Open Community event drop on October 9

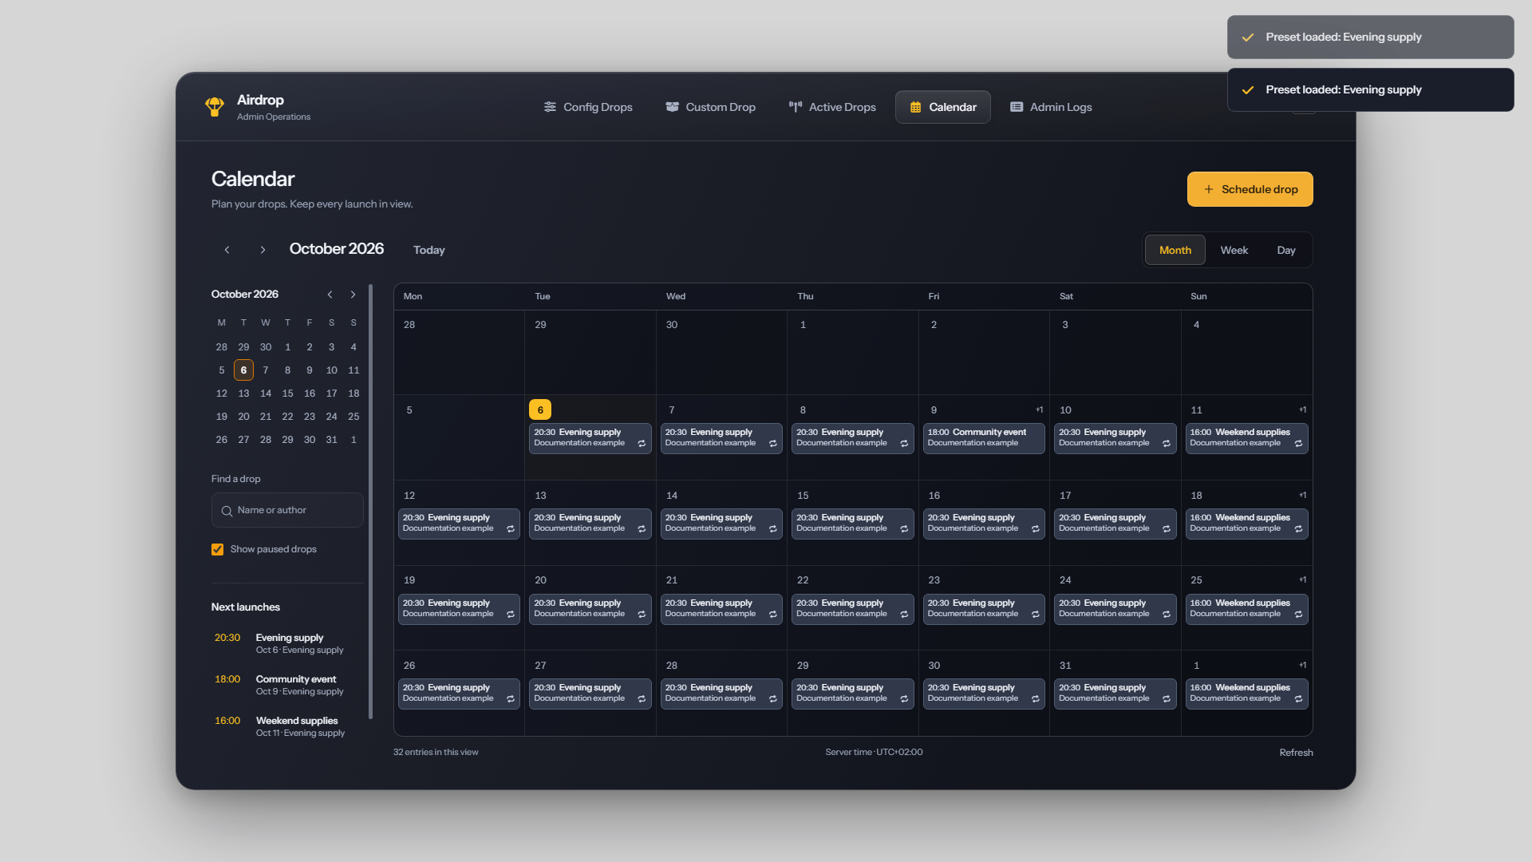[x=983, y=438]
